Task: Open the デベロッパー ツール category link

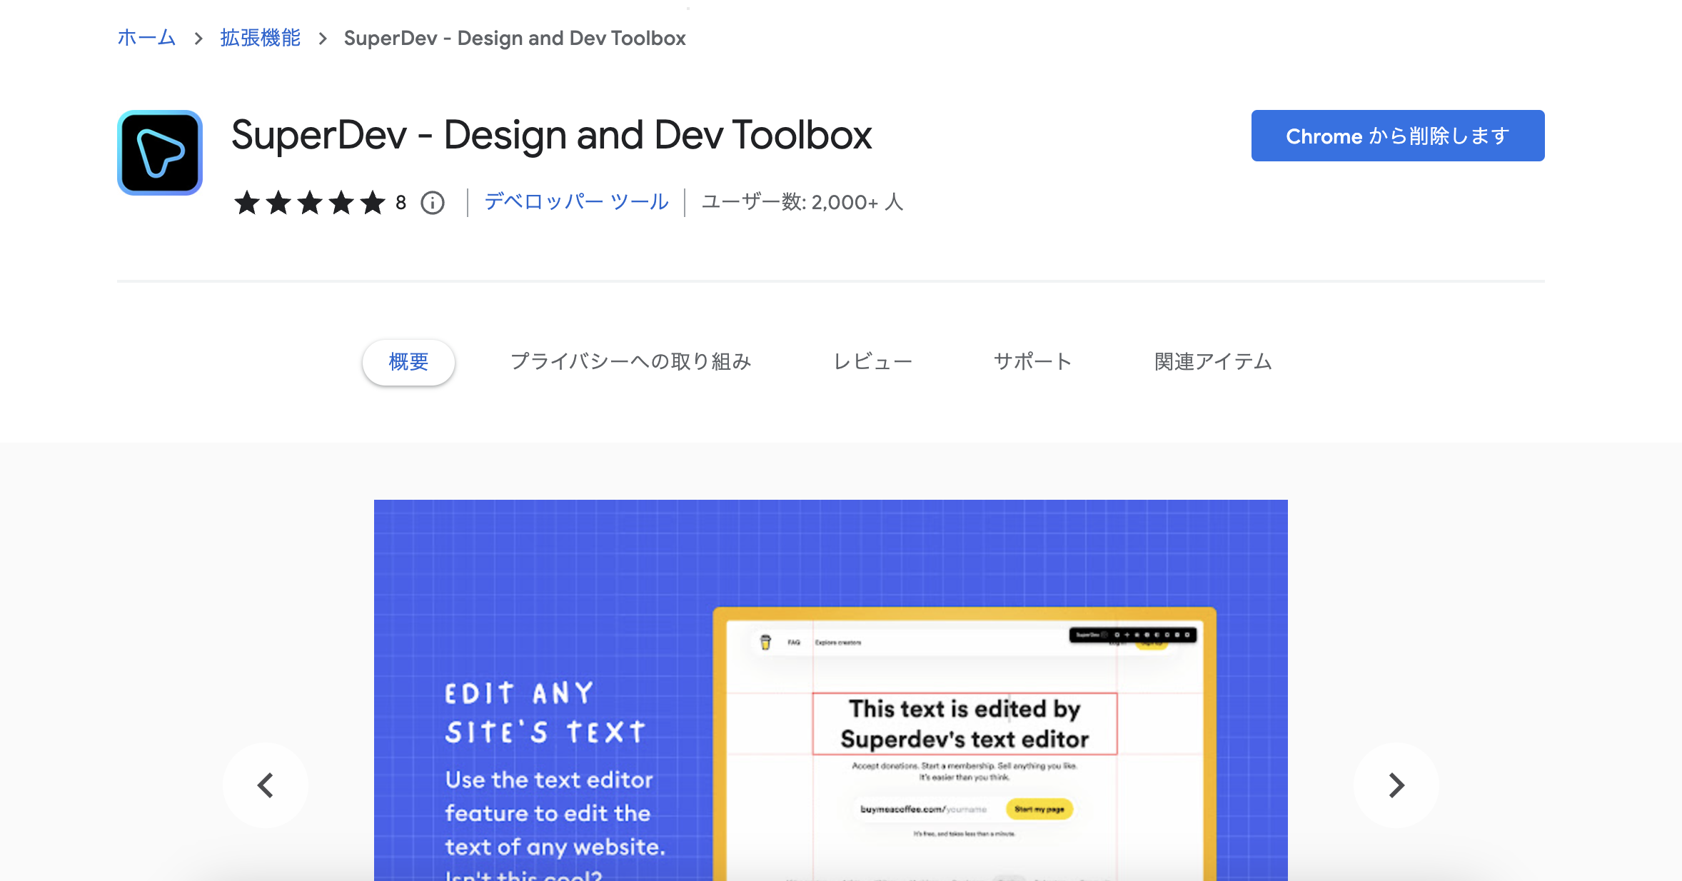Action: point(577,202)
